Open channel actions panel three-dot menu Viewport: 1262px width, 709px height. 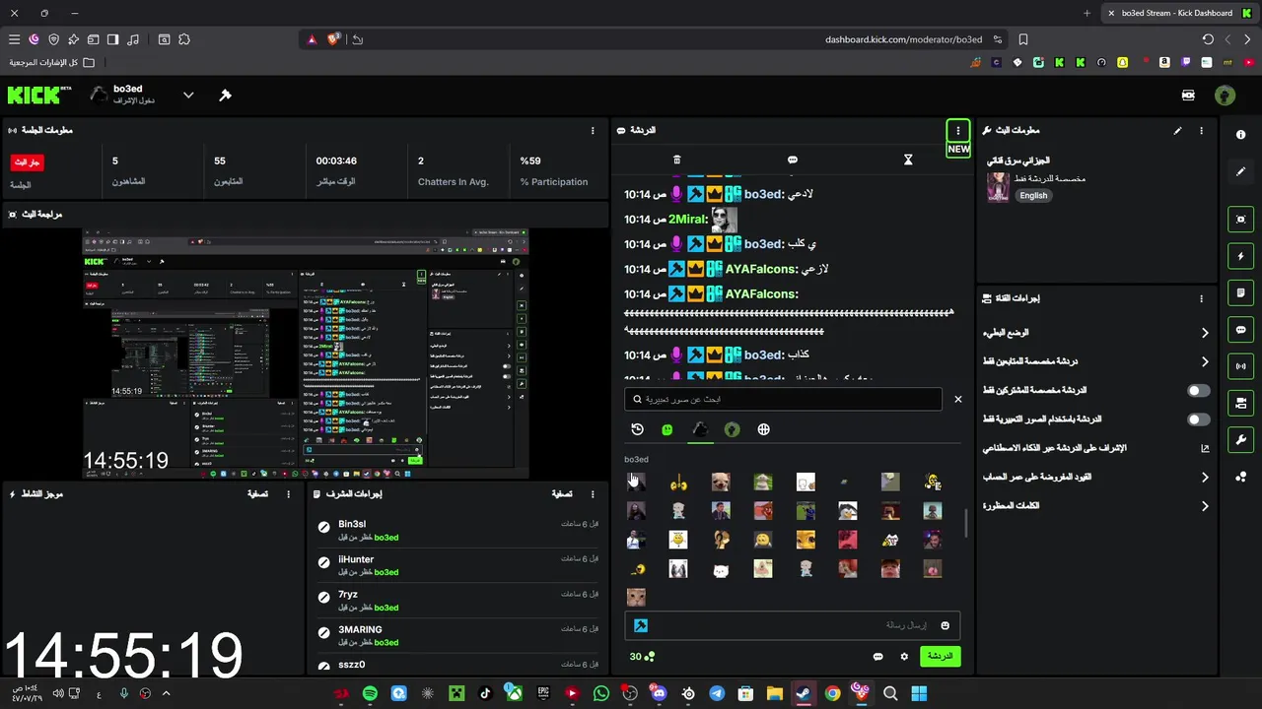pyautogui.click(x=1201, y=298)
